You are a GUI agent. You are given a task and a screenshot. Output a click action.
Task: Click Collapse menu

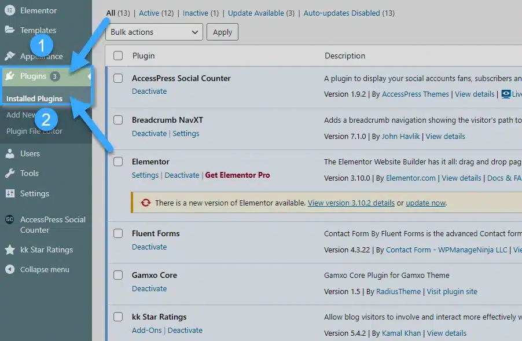pos(45,269)
